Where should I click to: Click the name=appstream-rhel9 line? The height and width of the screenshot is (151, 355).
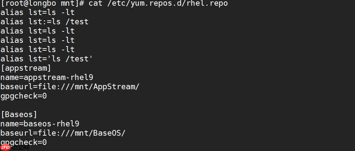coord(47,77)
